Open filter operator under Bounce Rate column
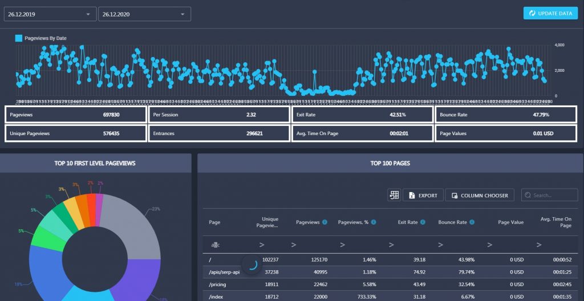The height and width of the screenshot is (301, 584). tap(441, 245)
